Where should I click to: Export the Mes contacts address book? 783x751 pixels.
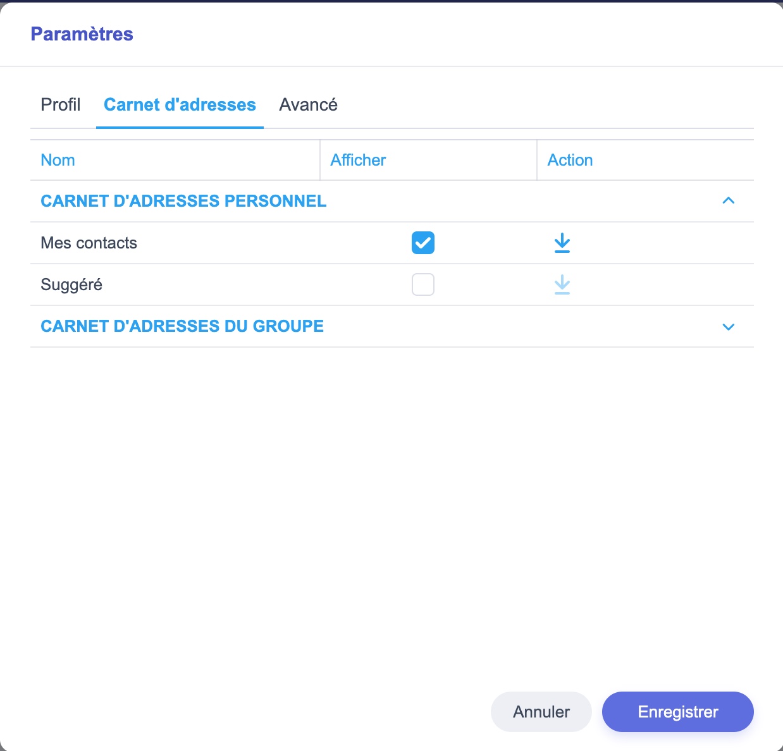pos(562,243)
